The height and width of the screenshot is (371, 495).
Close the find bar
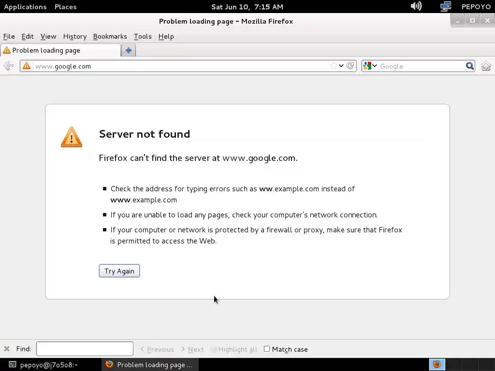pos(7,349)
